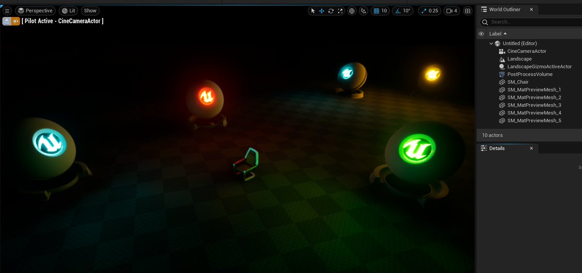Image resolution: width=582 pixels, height=273 pixels.
Task: Open the Show flags menu
Action: [x=90, y=11]
